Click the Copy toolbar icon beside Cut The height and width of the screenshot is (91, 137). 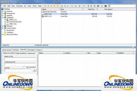click(65, 6)
